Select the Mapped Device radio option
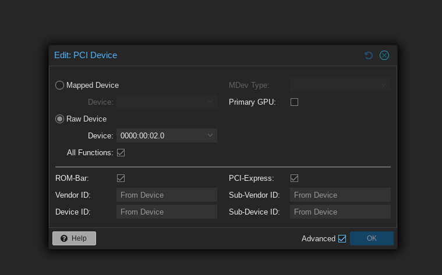 [60, 85]
